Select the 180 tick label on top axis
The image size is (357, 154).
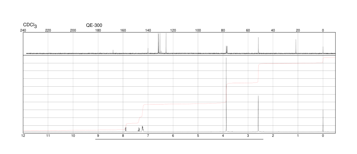pyautogui.click(x=98, y=30)
